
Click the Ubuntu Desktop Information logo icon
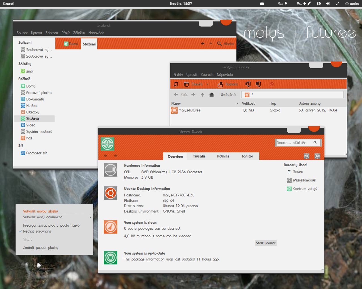coord(110,193)
